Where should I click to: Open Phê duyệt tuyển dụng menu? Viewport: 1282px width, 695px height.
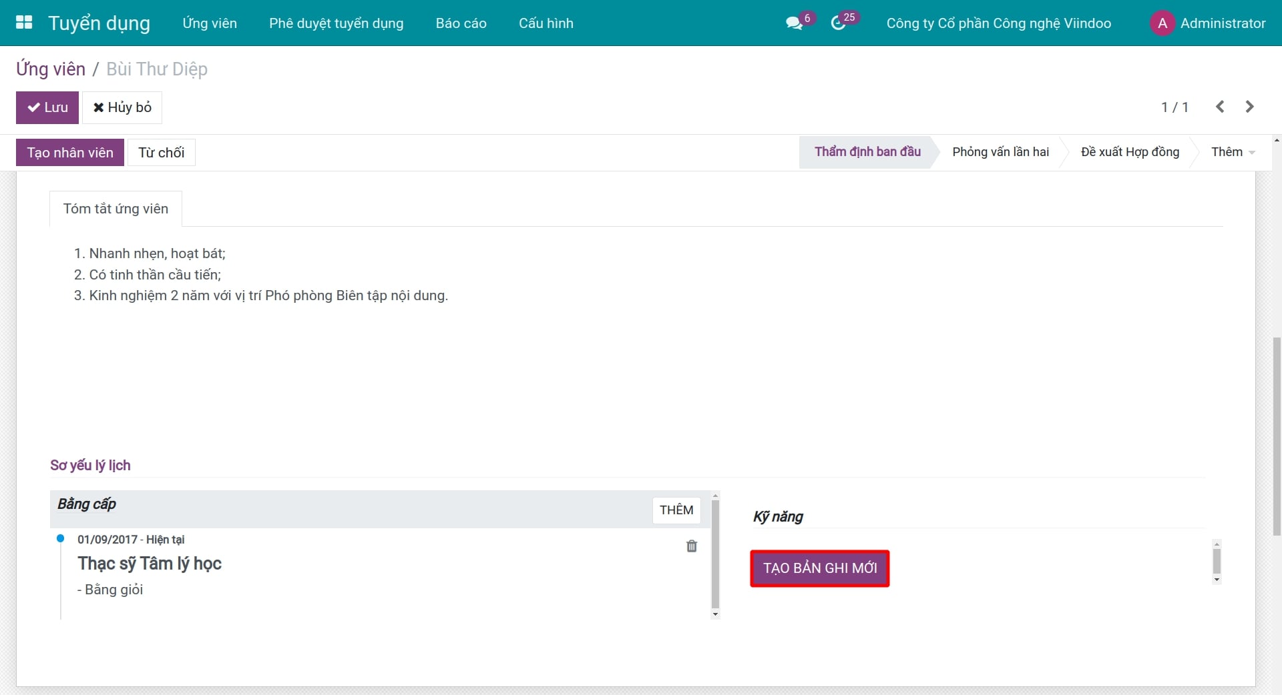[336, 23]
